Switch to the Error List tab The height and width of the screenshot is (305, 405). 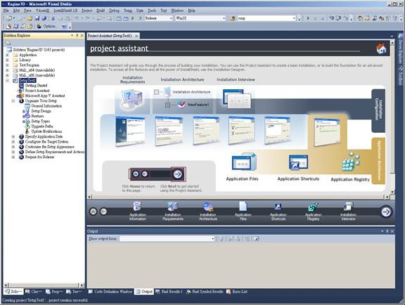click(x=237, y=292)
